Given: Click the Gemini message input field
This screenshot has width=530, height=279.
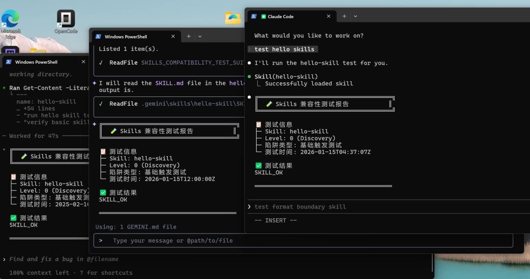Looking at the screenshot, I should (x=303, y=241).
